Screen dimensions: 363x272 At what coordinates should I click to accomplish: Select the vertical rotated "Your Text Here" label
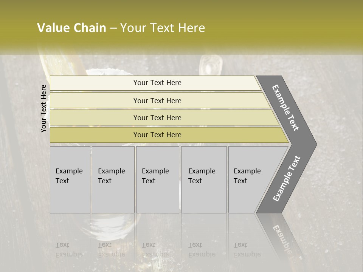43,108
